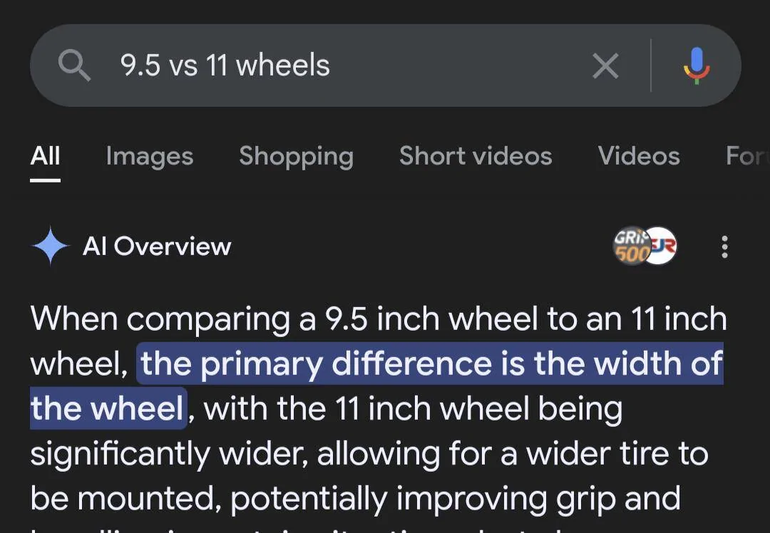Select the All results tab
This screenshot has width=770, height=533.
pyautogui.click(x=45, y=156)
